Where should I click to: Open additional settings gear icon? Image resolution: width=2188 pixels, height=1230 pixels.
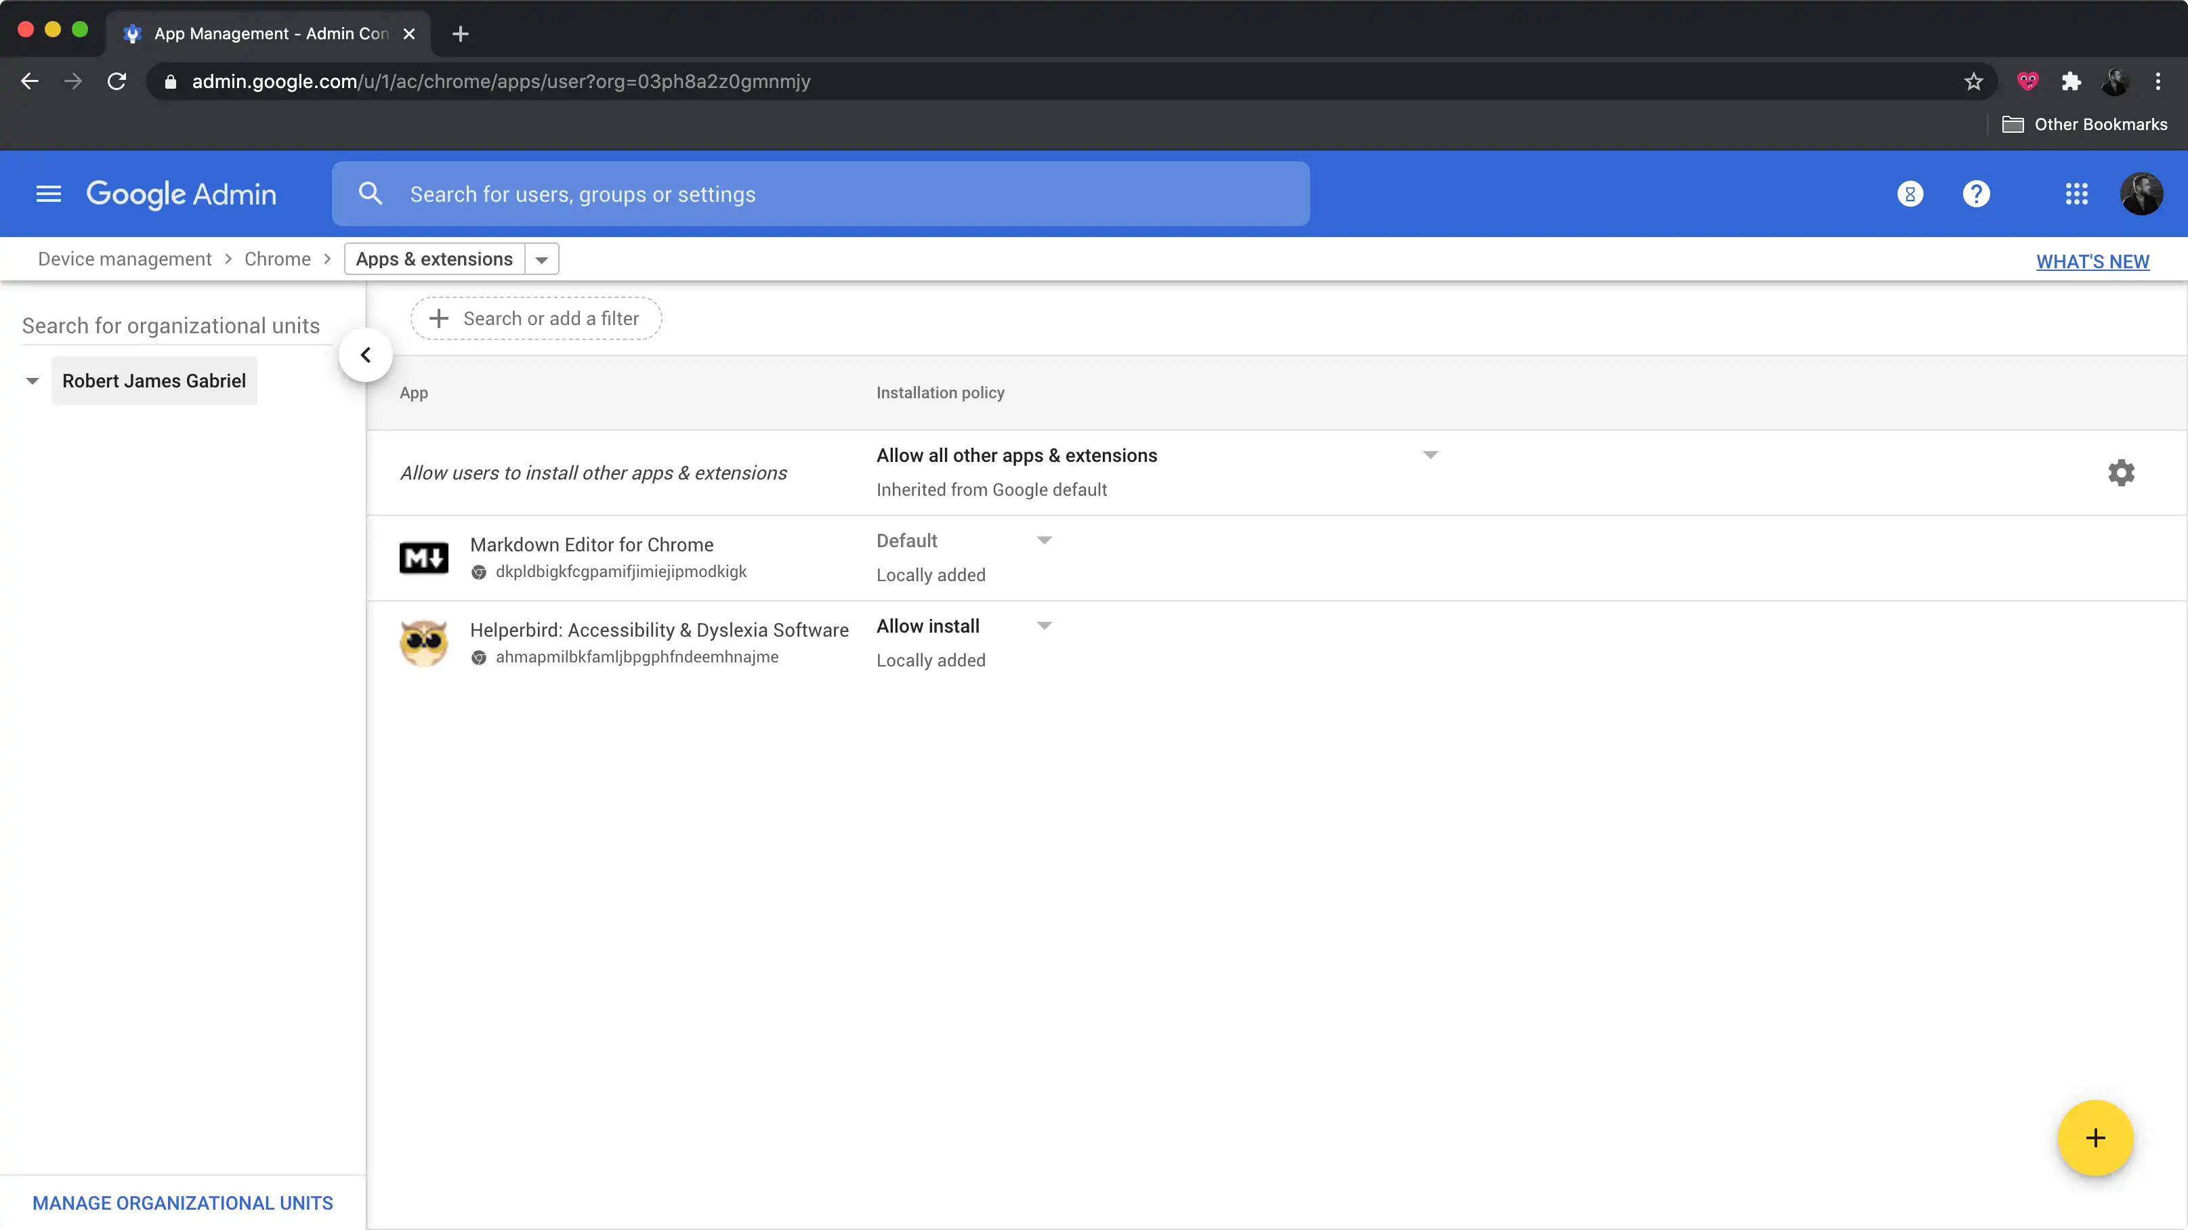click(2121, 472)
